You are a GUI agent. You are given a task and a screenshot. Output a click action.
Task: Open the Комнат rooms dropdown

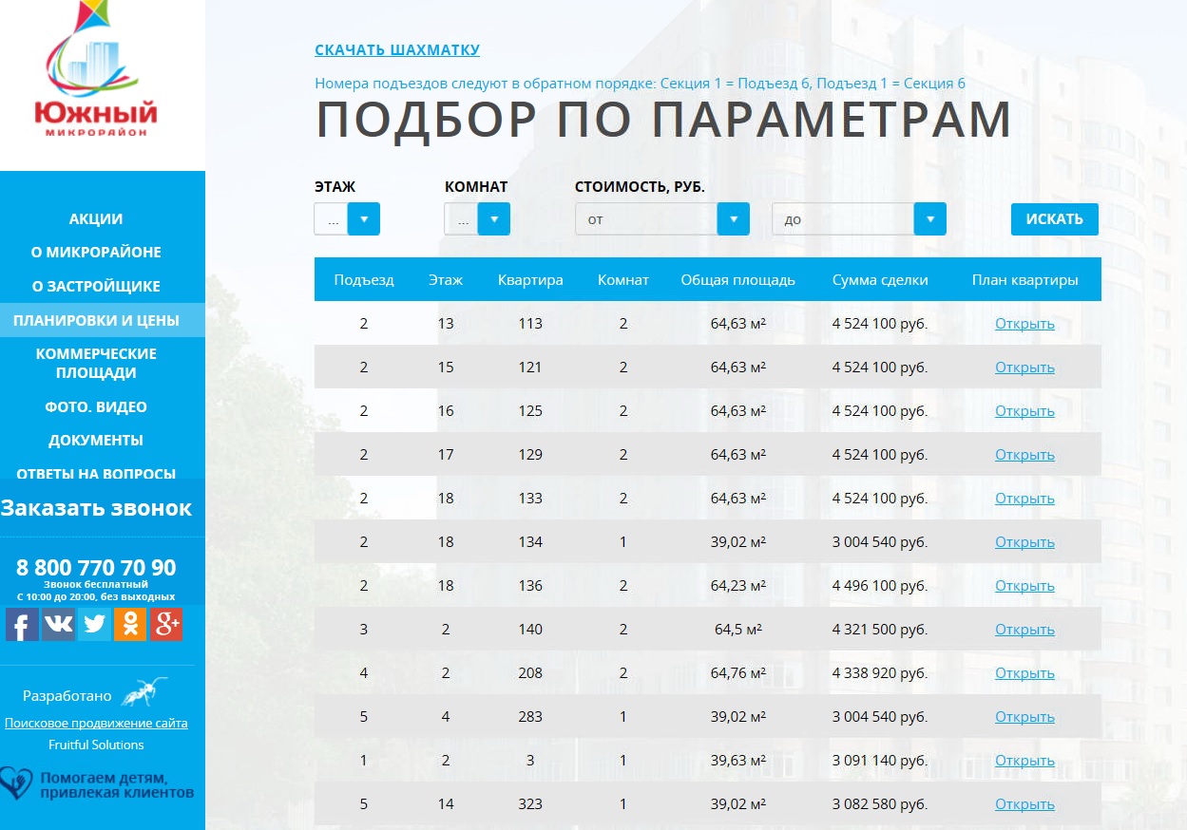coord(493,219)
